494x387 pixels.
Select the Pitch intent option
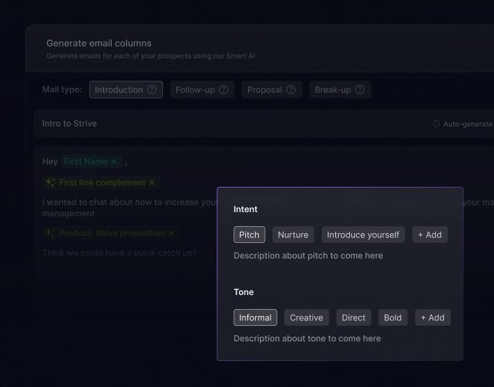point(249,235)
